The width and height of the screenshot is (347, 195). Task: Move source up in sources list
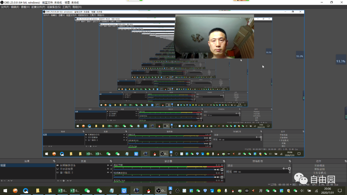[x=68, y=181]
